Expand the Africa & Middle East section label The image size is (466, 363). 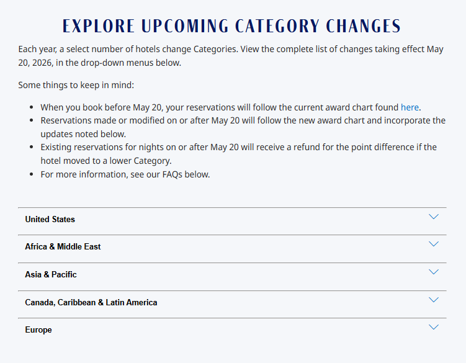tap(63, 246)
